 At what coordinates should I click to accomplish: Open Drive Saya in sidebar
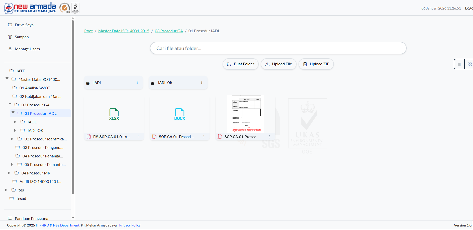(x=24, y=25)
